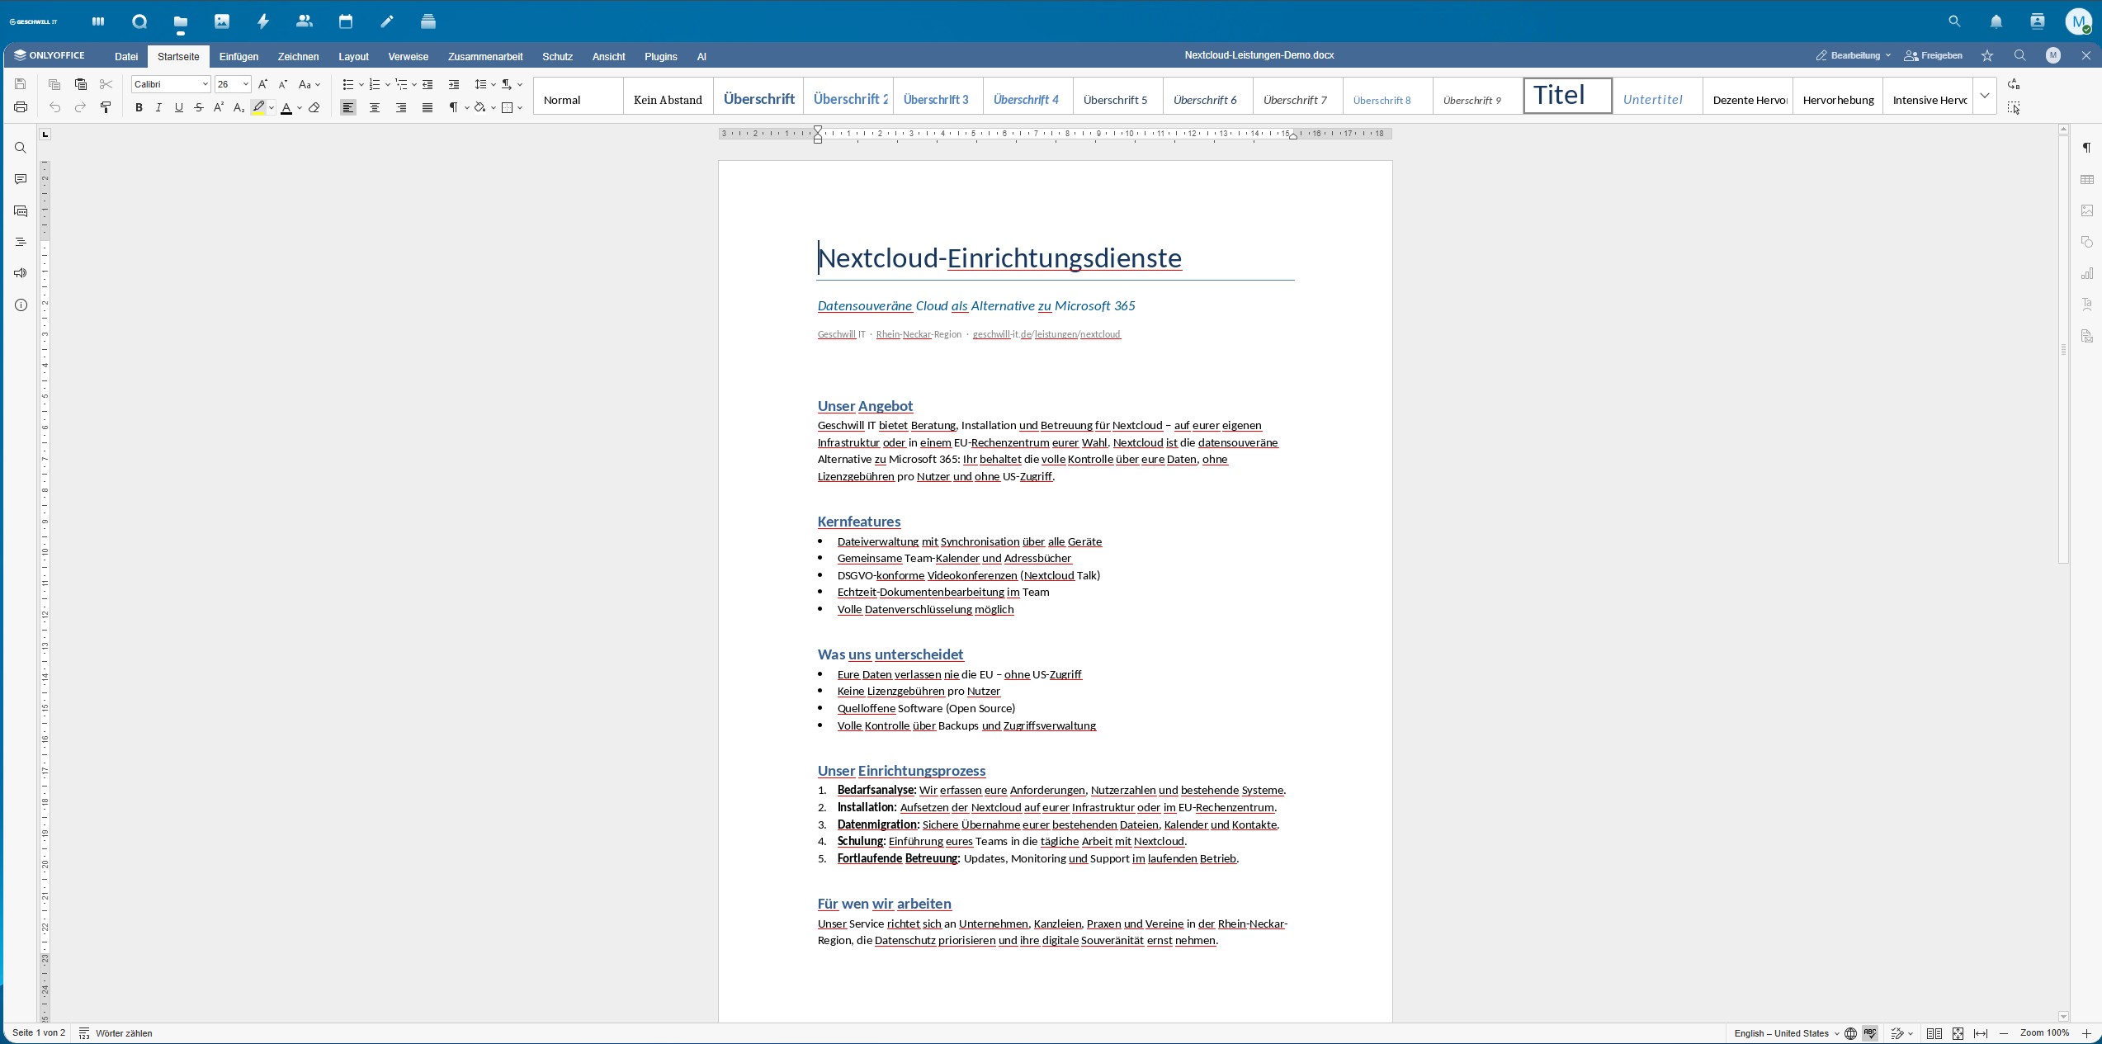
Task: Set paragraph alignment to center
Action: 375,107
